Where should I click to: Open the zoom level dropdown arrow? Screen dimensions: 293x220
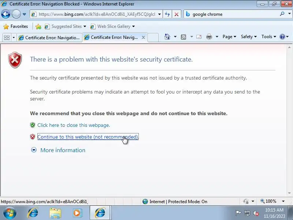[x=283, y=201]
